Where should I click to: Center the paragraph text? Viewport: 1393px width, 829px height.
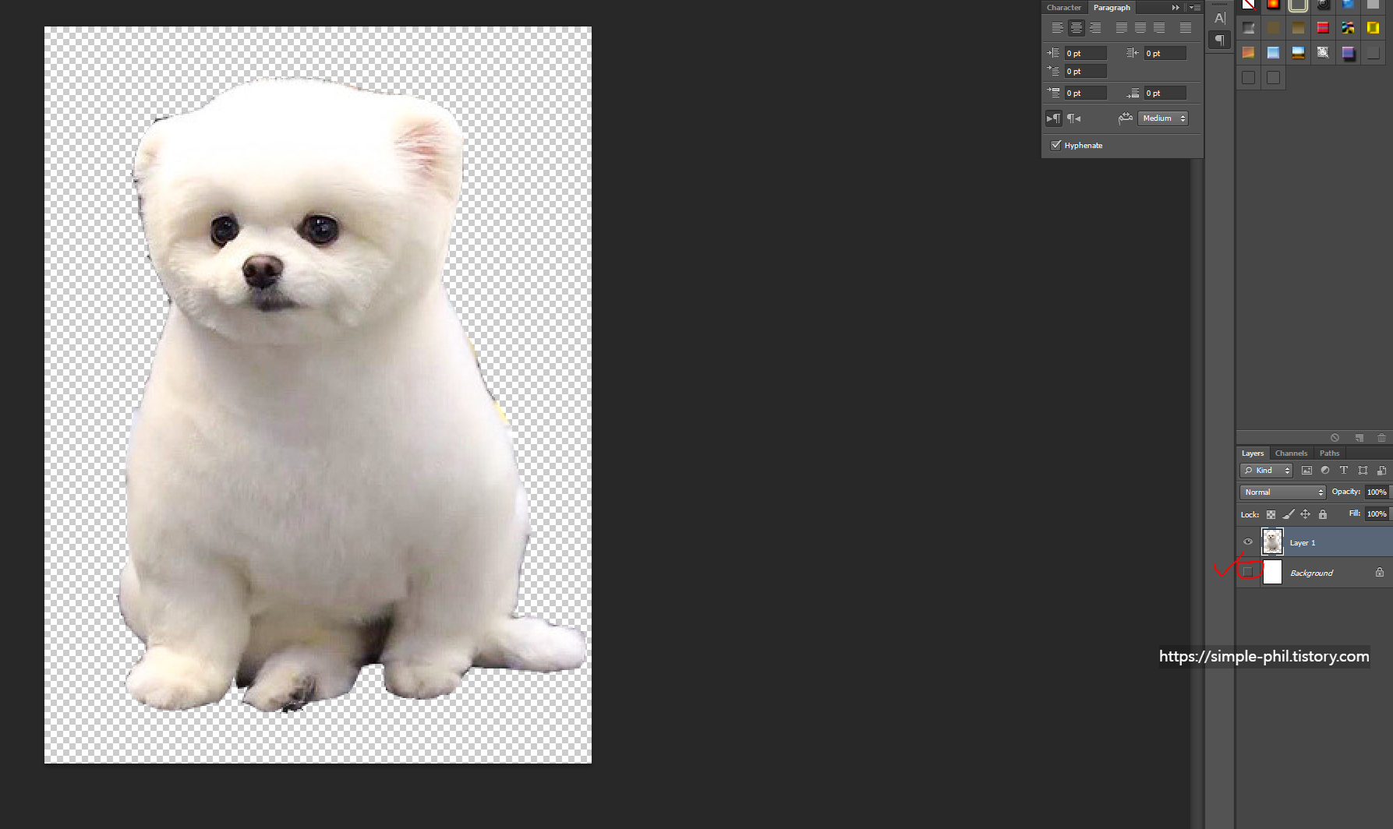point(1077,28)
